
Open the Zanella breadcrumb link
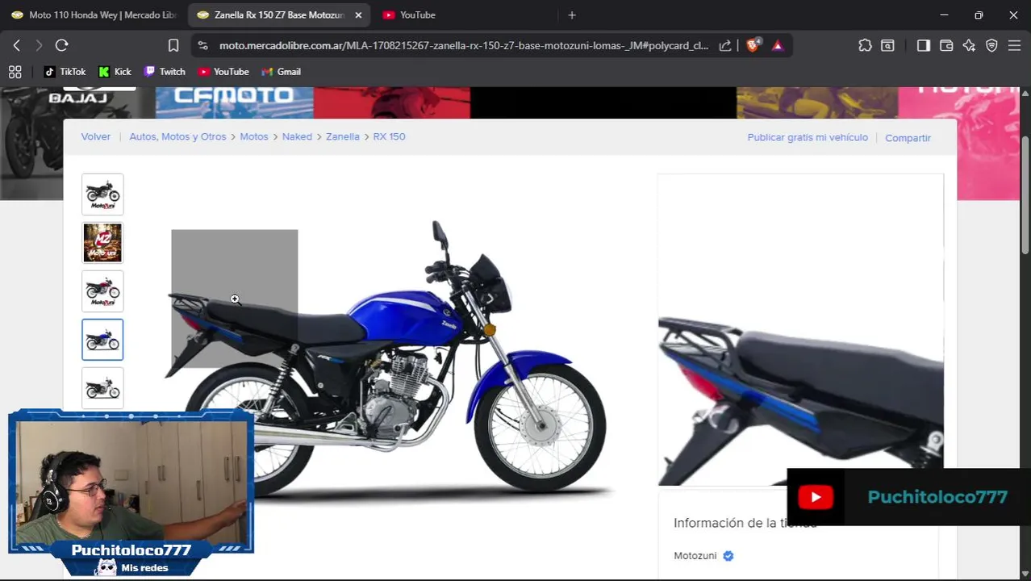pos(343,136)
